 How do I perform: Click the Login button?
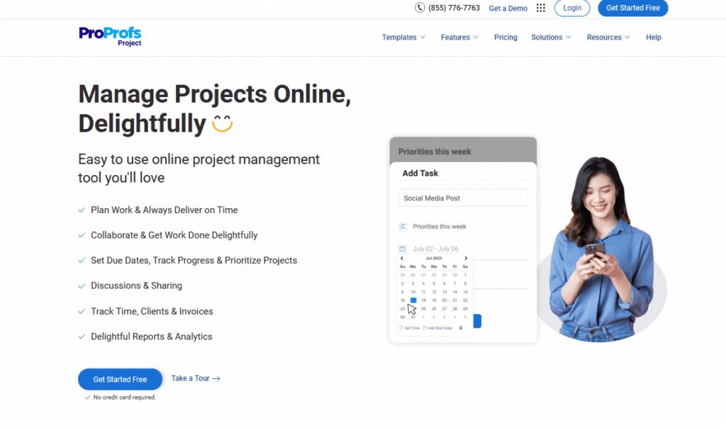point(572,9)
